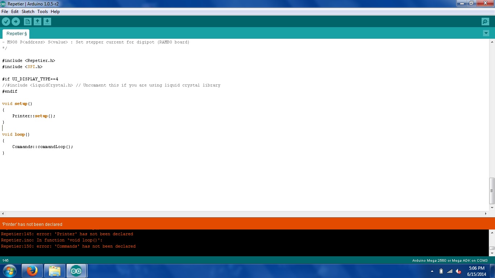Click the editor horizontal scrollbar right arrow
Screen dimensions: 495x278
tap(486, 214)
